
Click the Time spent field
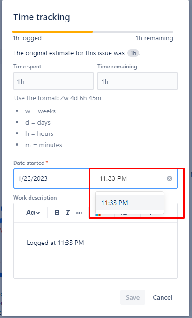point(53,81)
